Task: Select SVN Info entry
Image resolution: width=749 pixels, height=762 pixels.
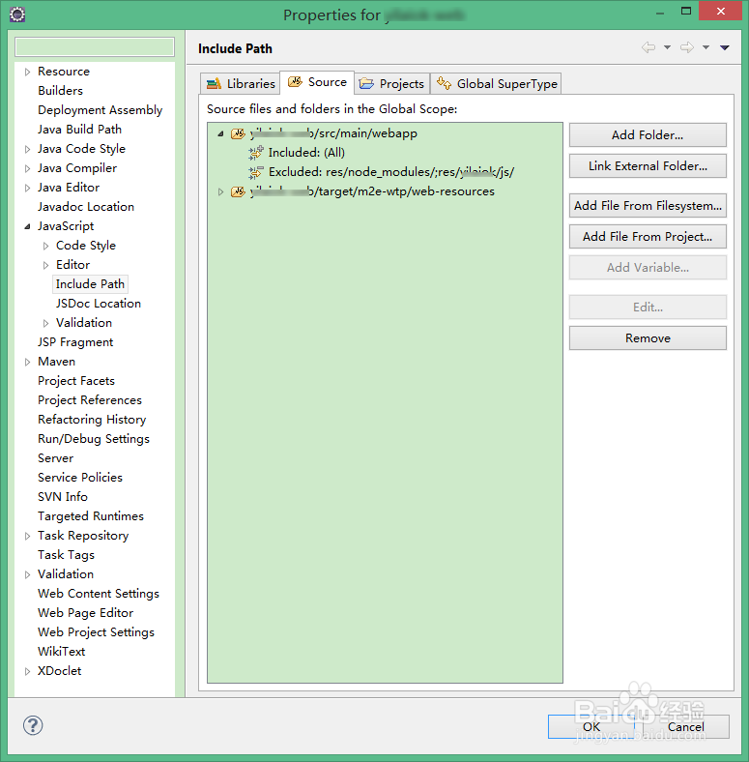Action: (x=63, y=497)
